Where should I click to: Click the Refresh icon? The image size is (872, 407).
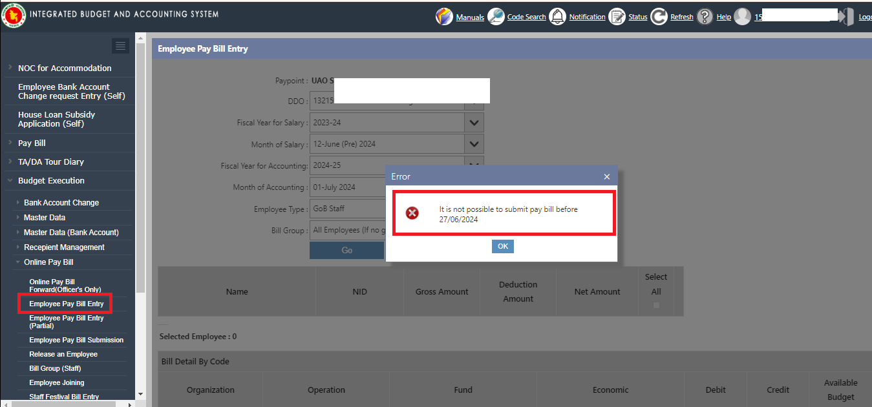pos(659,16)
